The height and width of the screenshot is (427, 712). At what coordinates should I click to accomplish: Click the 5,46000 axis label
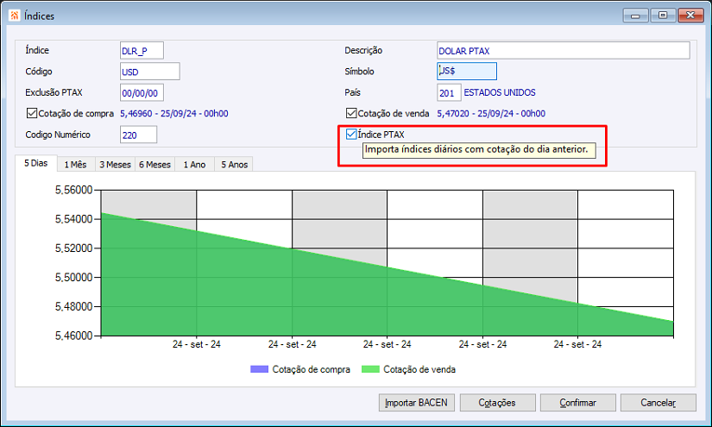(x=74, y=336)
